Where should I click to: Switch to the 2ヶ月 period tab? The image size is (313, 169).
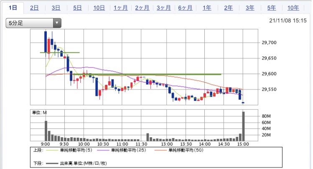coord(142,8)
